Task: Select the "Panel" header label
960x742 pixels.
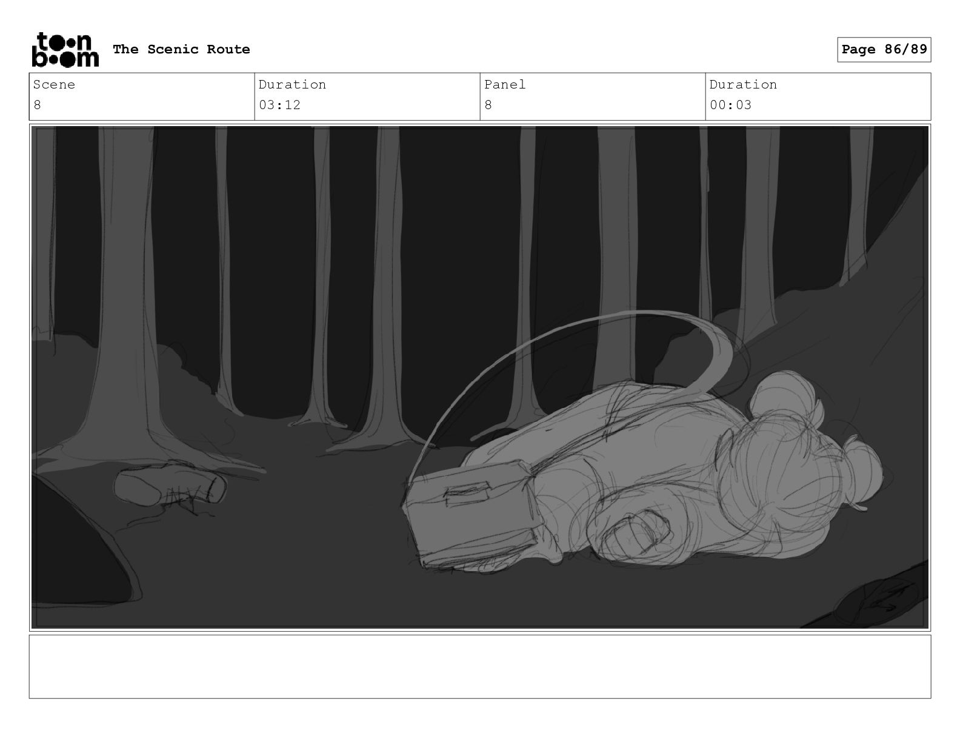Action: pyautogui.click(x=505, y=84)
